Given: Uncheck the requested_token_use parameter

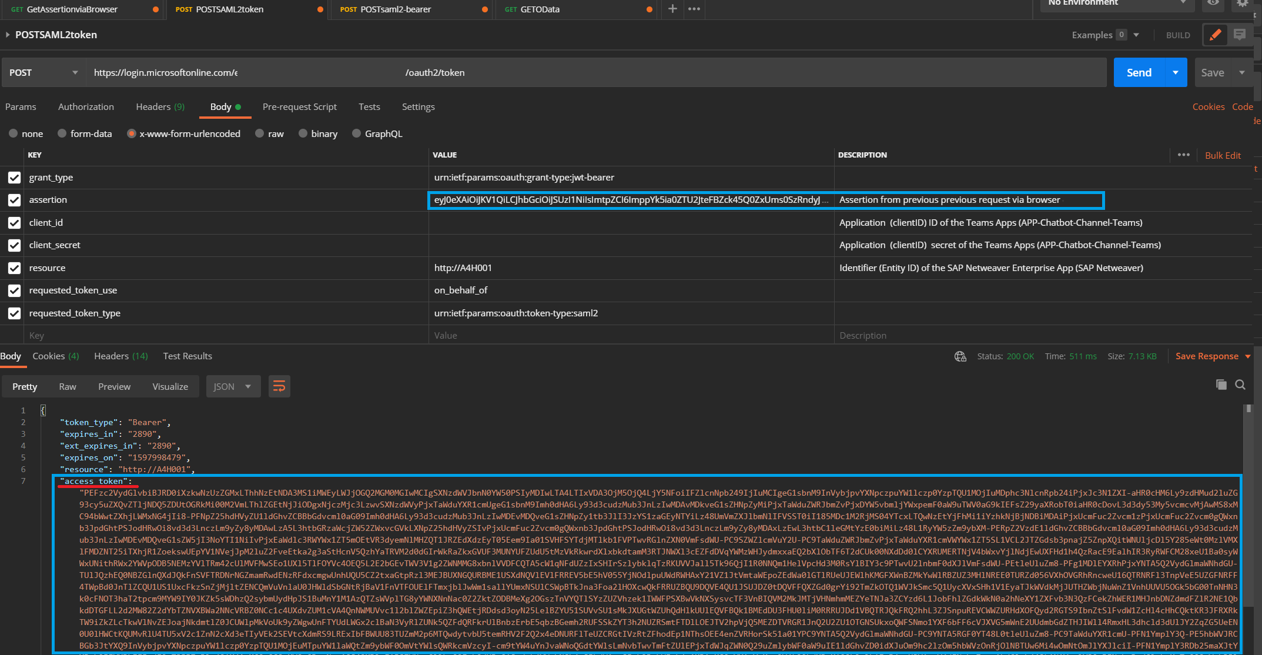Looking at the screenshot, I should 14,290.
